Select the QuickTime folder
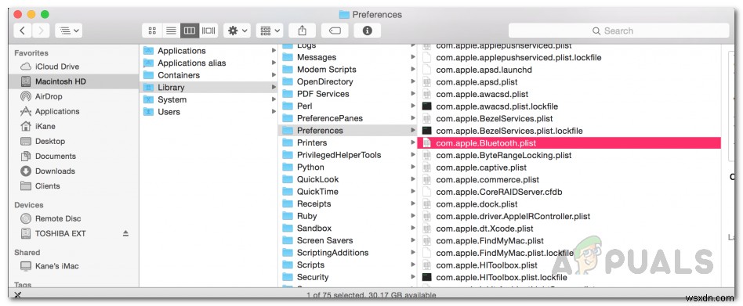This screenshot has width=743, height=306. (348, 192)
